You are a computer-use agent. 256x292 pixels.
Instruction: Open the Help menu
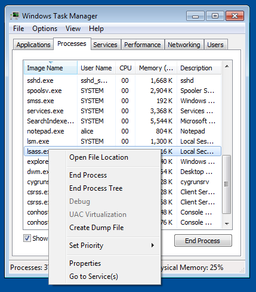pyautogui.click(x=96, y=29)
